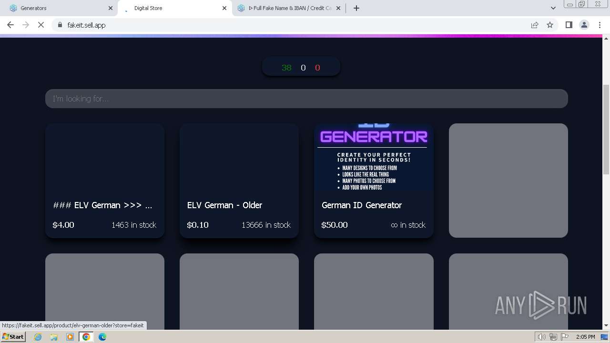Click the red 0 counter
Screen dimensions: 610x343
pyautogui.click(x=317, y=68)
